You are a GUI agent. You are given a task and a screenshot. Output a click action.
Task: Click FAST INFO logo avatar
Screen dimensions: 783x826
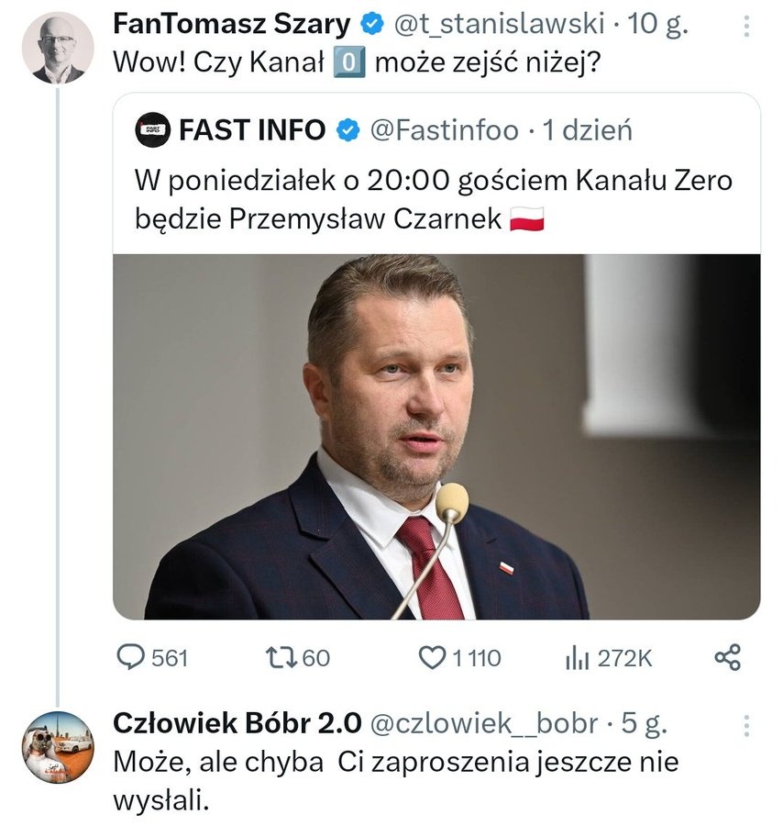(152, 130)
